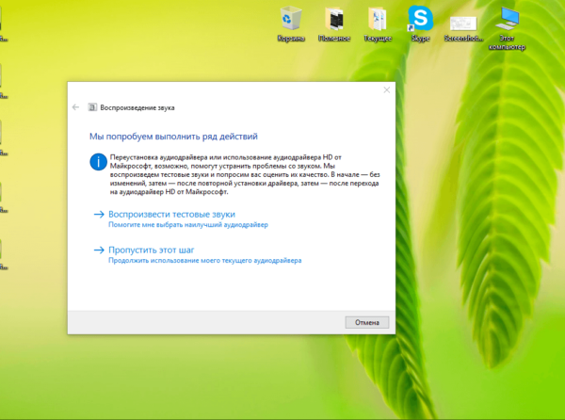This screenshot has height=420, width=565.
Task: Click the Этот компьютер label text
Action: tap(507, 42)
